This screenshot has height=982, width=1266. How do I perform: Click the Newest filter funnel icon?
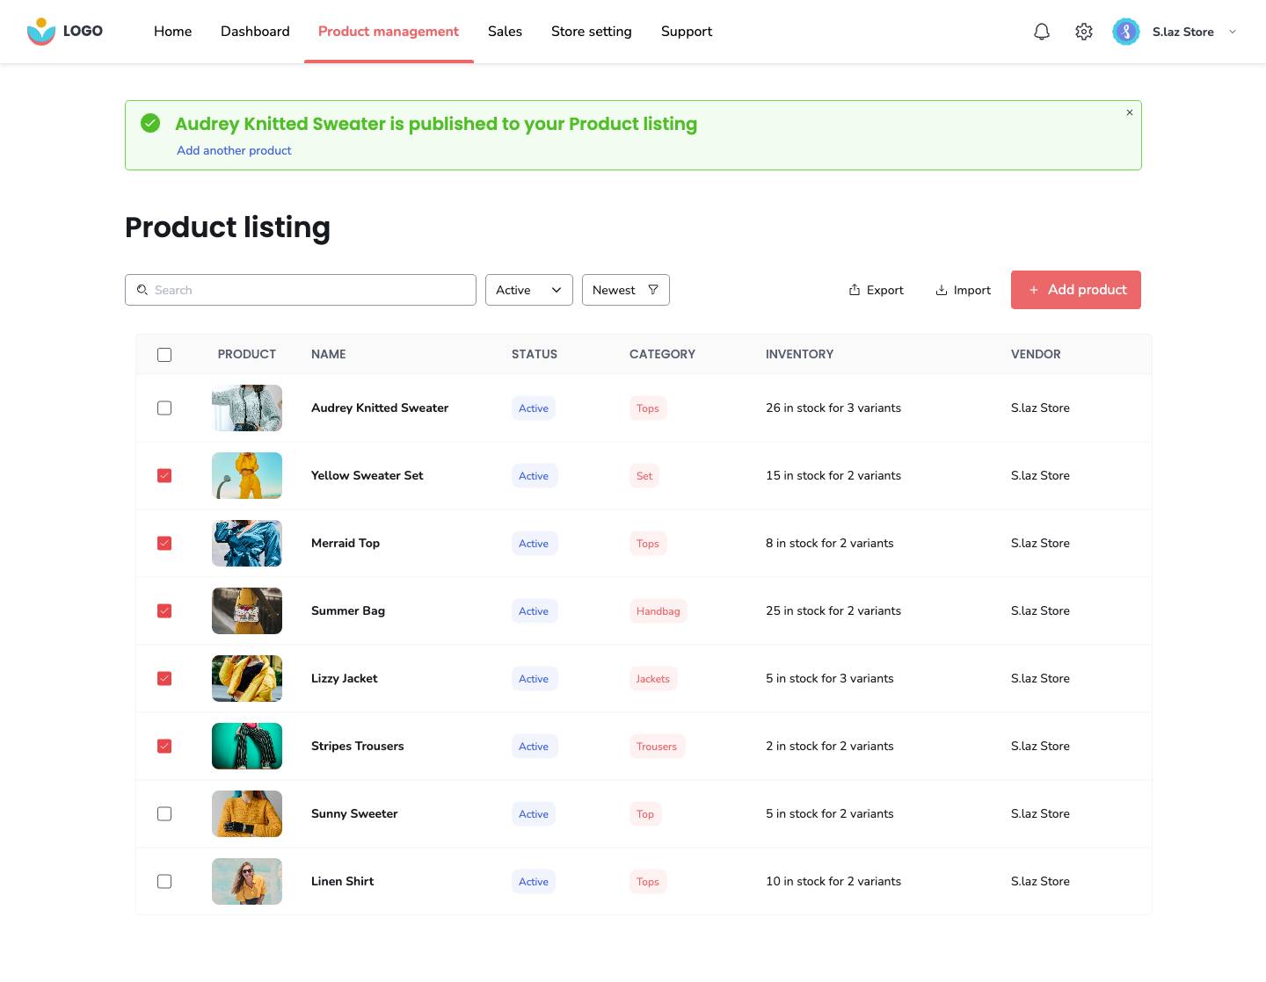[653, 290]
